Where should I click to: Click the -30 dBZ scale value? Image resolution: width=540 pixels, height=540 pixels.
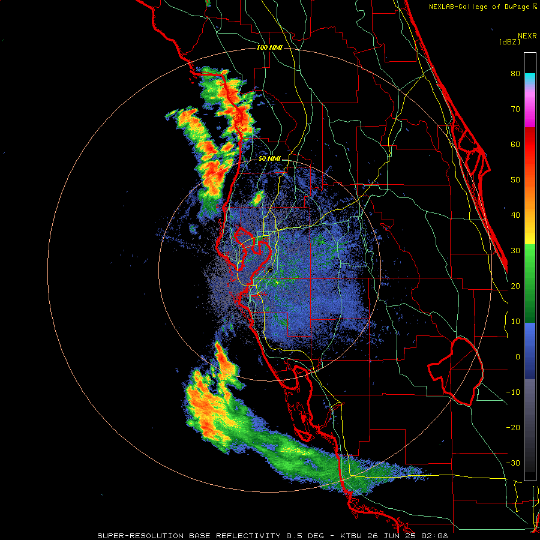513,463
